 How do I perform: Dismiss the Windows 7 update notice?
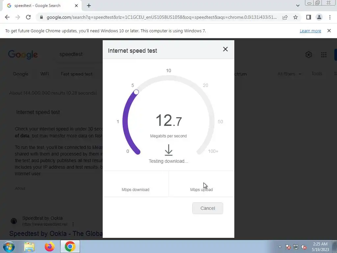click(x=329, y=31)
